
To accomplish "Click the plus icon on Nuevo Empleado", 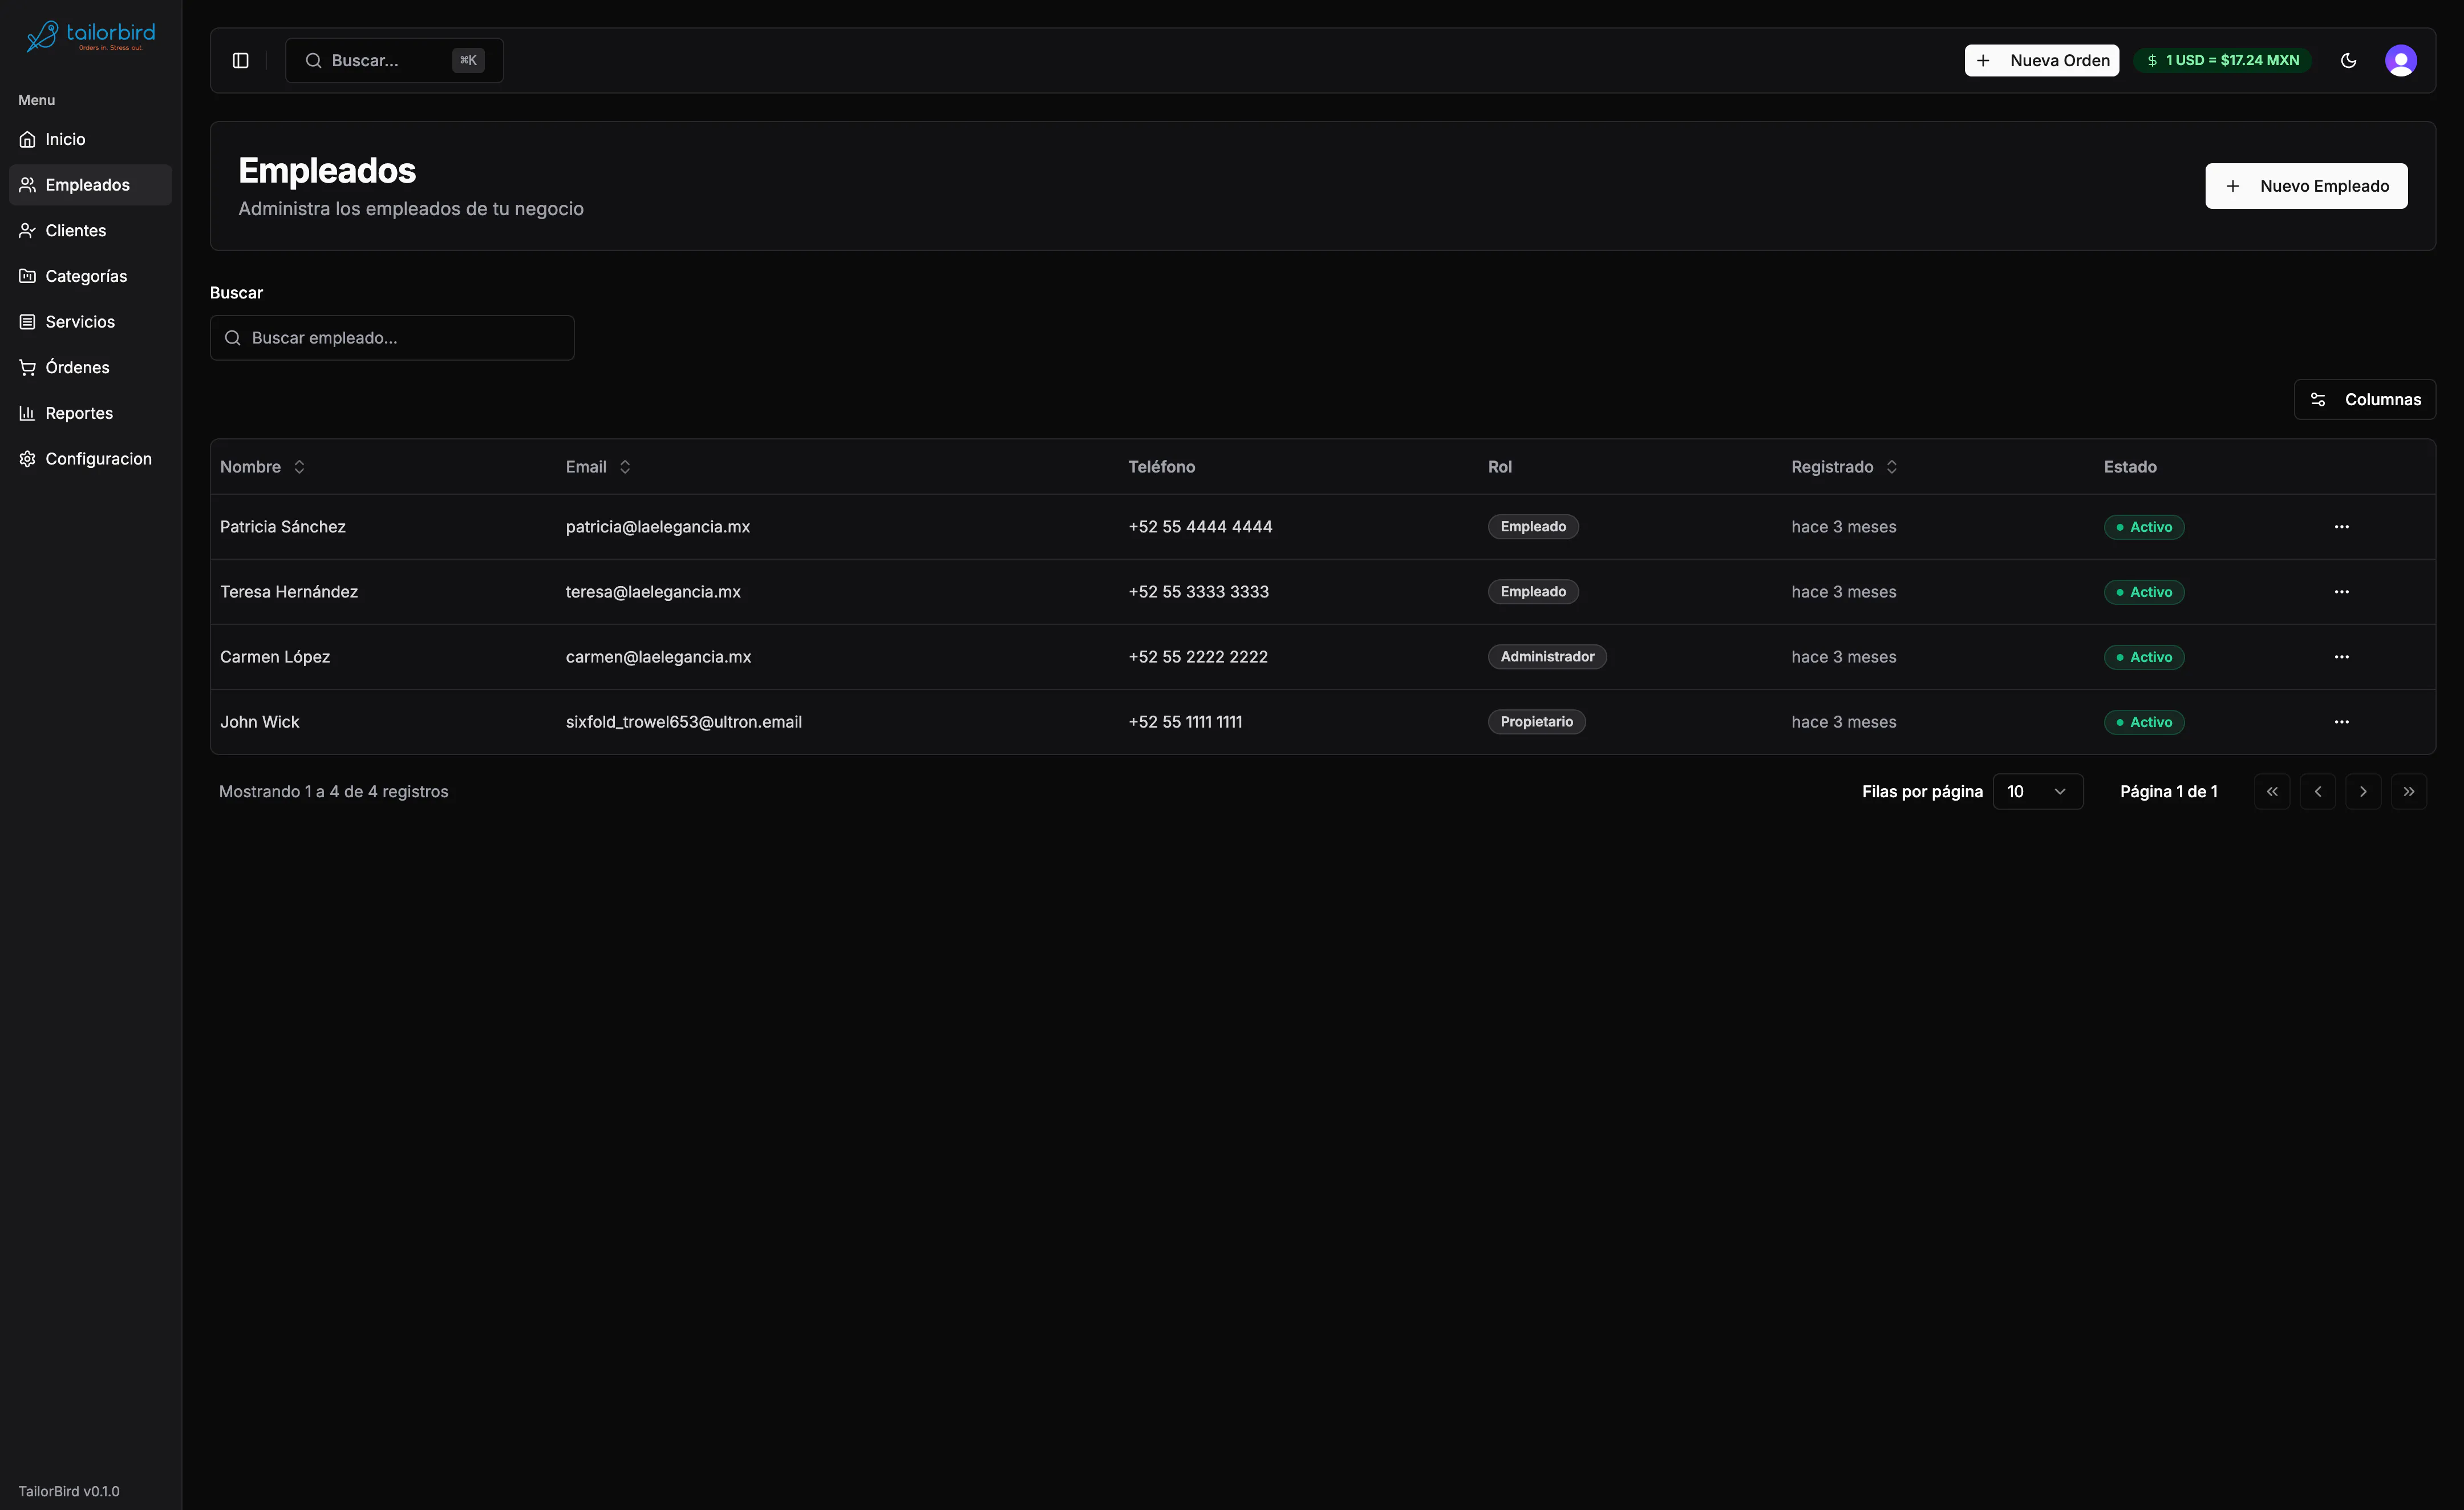I will tap(2232, 186).
